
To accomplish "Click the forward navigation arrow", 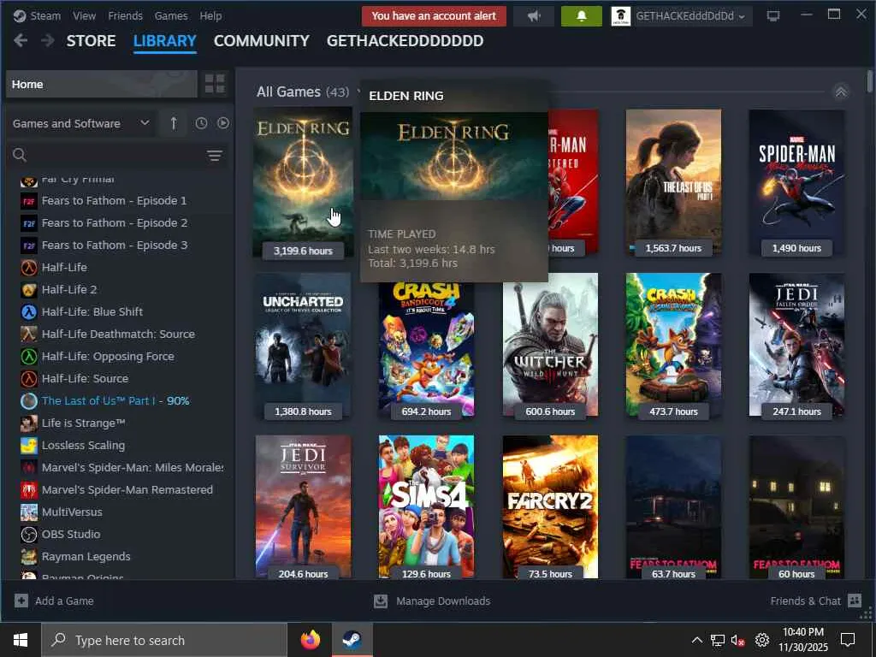I will tap(48, 41).
